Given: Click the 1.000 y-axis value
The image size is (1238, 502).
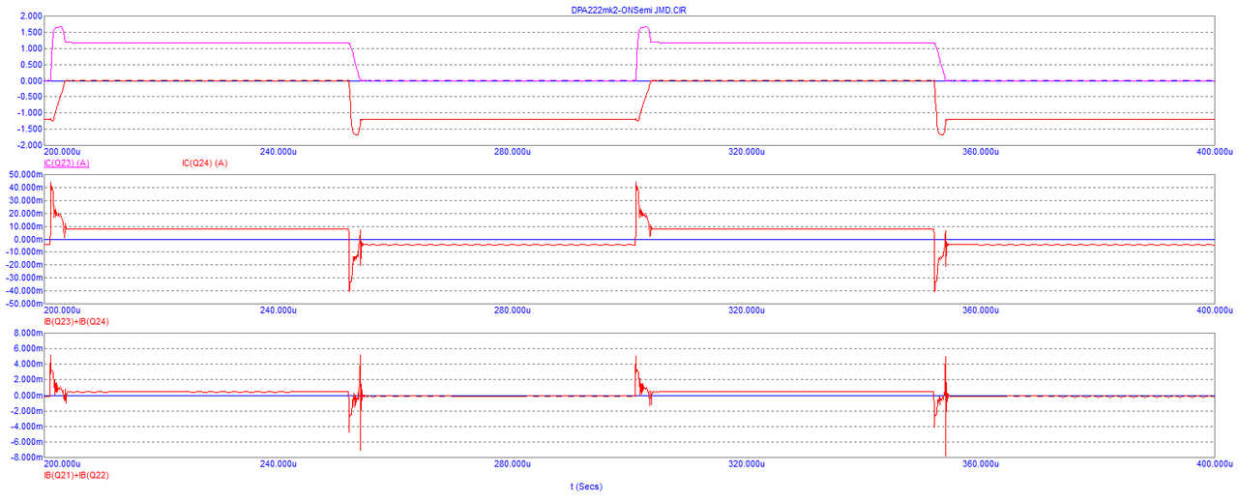Looking at the screenshot, I should coord(30,48).
